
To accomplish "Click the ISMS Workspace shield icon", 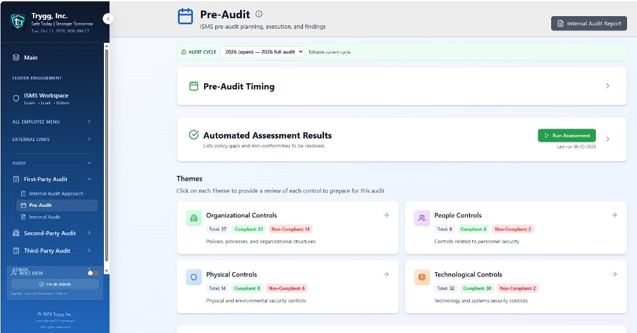I will (x=16, y=98).
